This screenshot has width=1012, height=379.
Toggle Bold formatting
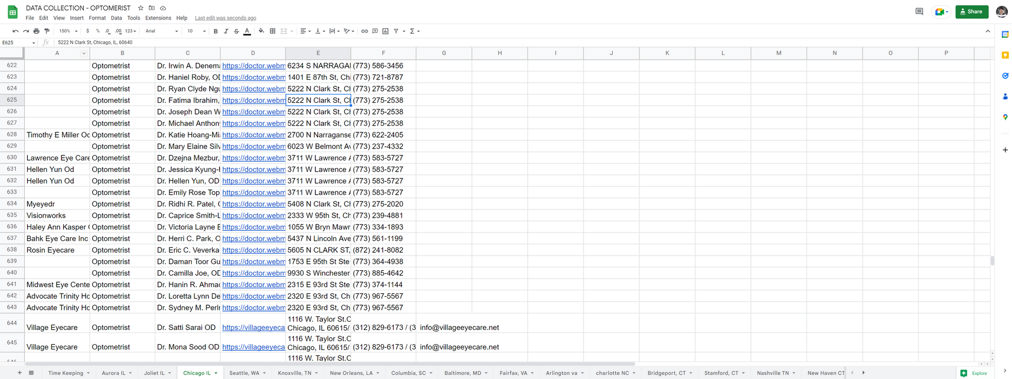[x=216, y=31]
